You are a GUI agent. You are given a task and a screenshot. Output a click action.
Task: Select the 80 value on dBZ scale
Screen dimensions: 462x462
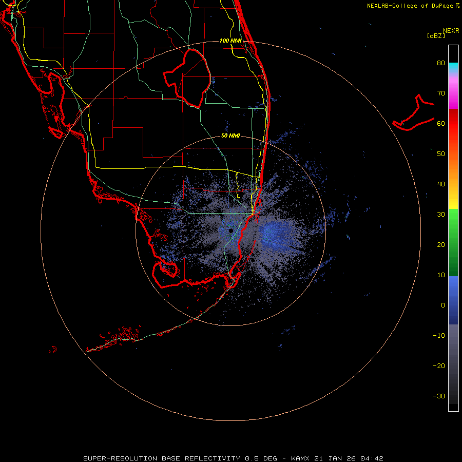point(441,63)
